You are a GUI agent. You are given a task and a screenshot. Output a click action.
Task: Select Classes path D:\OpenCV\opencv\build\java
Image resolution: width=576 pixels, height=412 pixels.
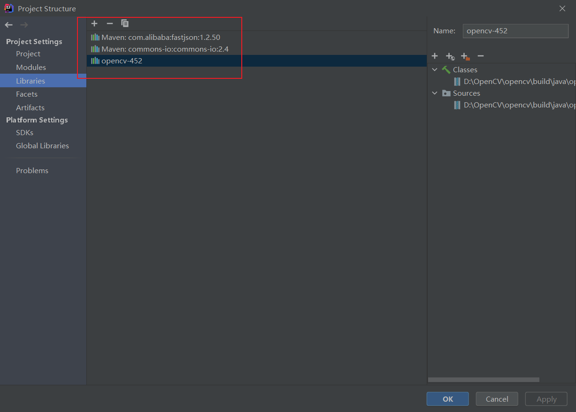pyautogui.click(x=520, y=82)
